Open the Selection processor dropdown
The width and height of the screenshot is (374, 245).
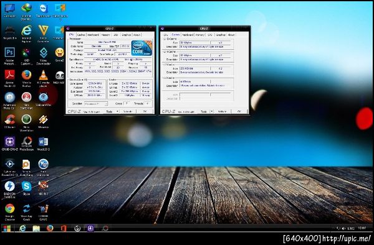[x=96, y=104]
